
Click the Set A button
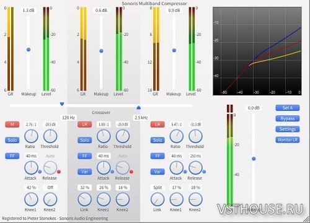click(288, 108)
